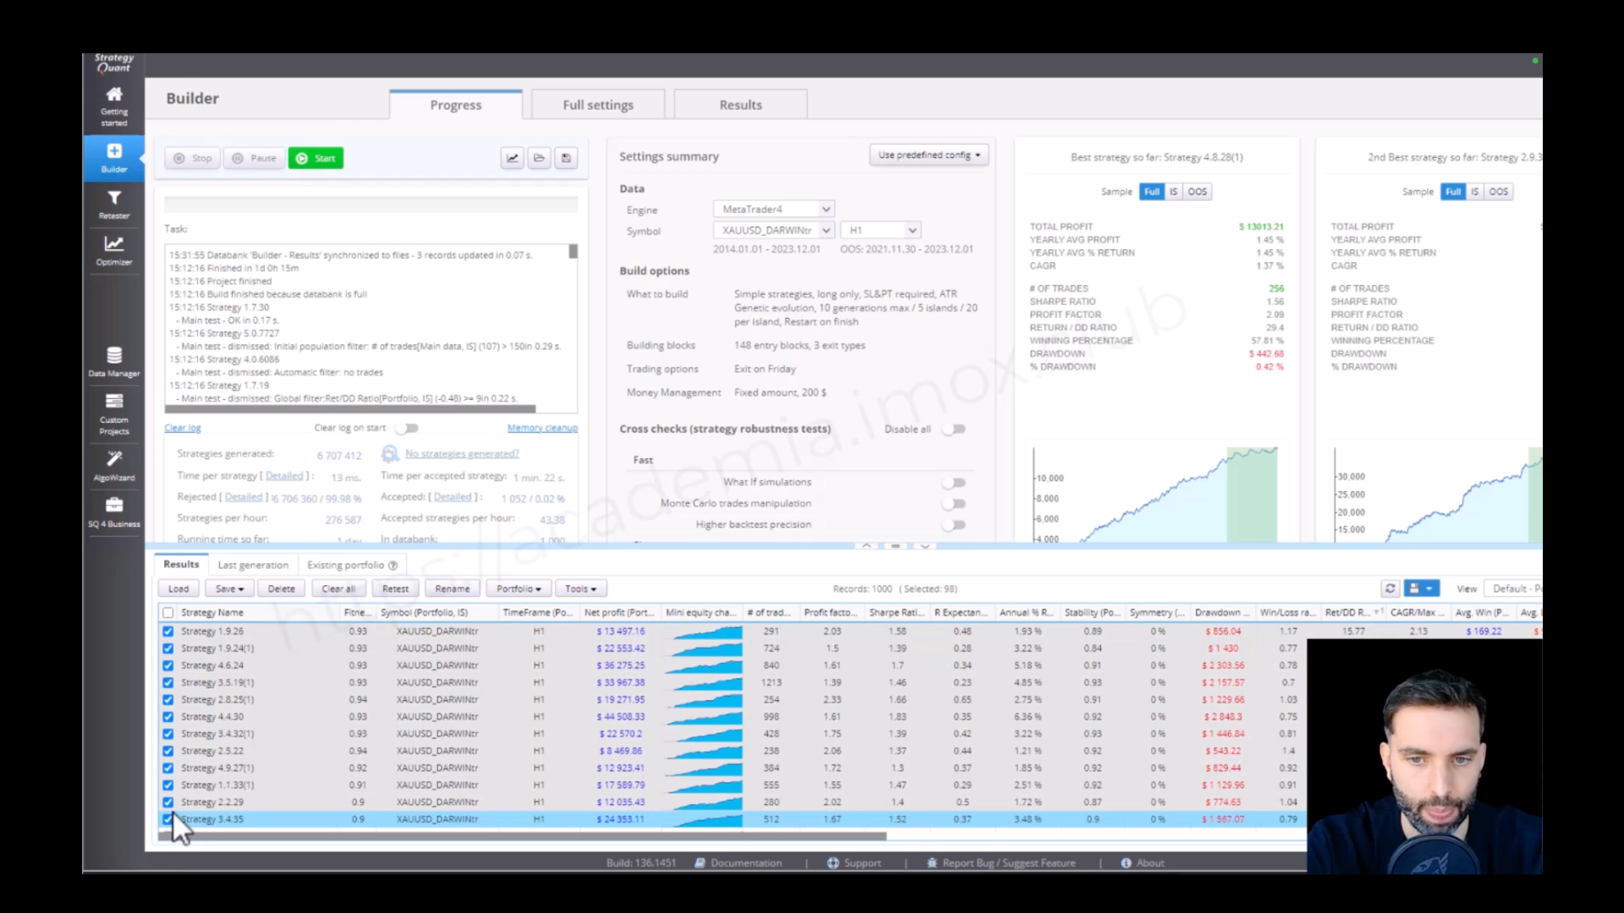The height and width of the screenshot is (913, 1624).
Task: Click the save disk icon beside Start
Action: click(x=567, y=158)
